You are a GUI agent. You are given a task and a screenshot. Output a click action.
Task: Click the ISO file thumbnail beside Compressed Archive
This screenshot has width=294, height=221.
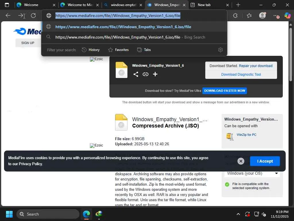pyautogui.click(x=121, y=122)
